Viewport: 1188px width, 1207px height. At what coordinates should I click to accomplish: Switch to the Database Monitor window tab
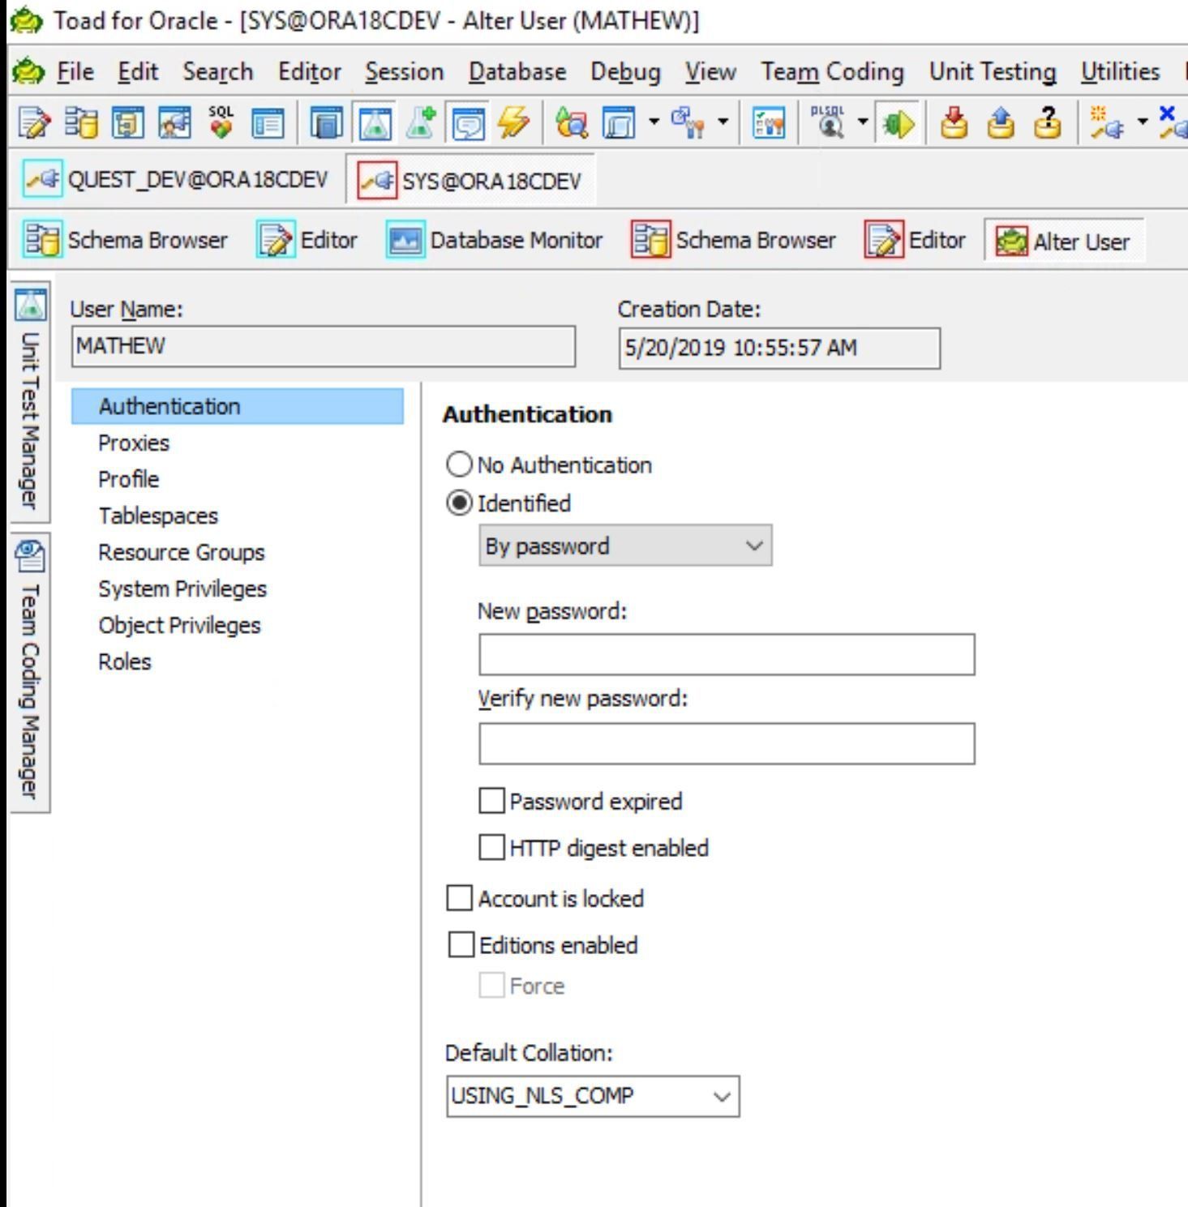pos(495,241)
